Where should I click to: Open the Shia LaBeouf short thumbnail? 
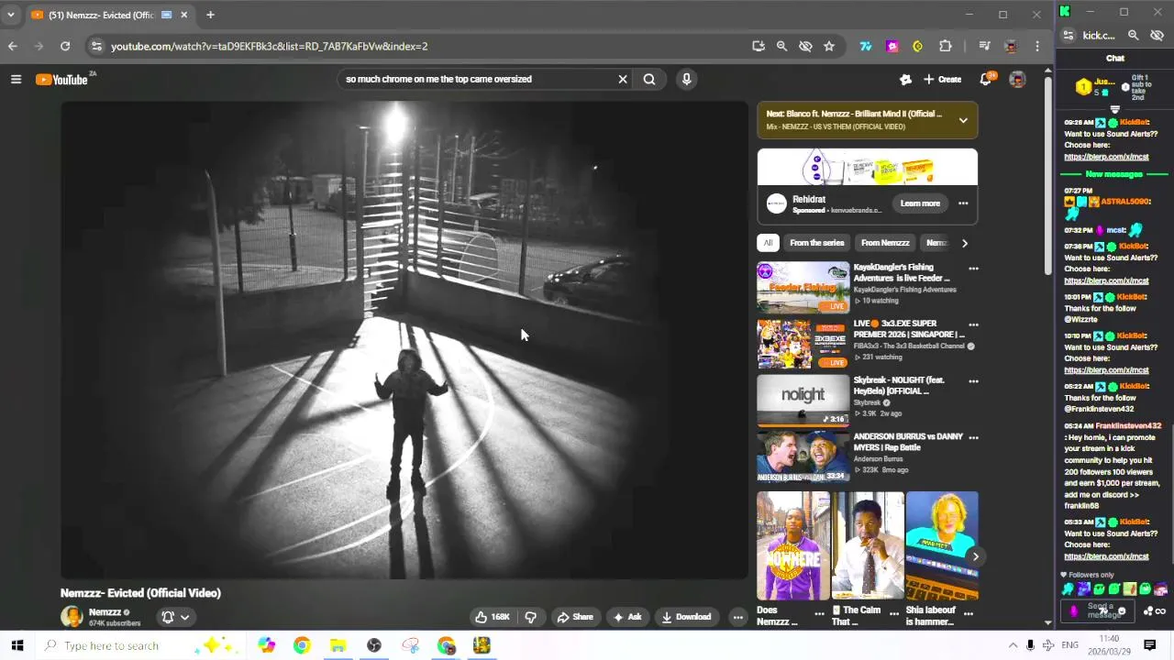(942, 545)
